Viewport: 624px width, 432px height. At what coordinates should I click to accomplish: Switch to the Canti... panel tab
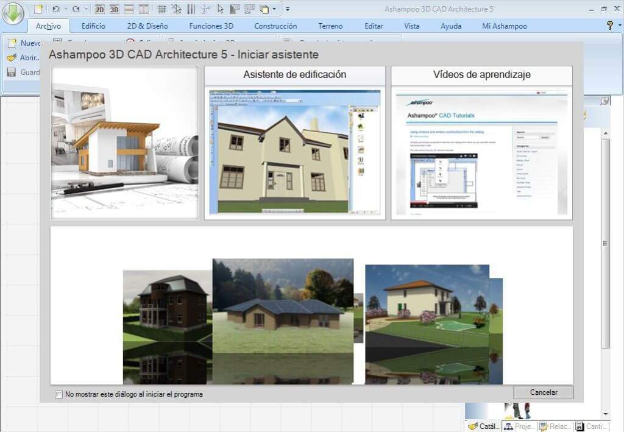[x=590, y=426]
